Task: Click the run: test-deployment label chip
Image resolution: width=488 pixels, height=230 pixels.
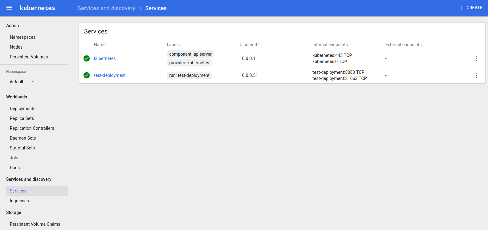Action: [x=189, y=75]
